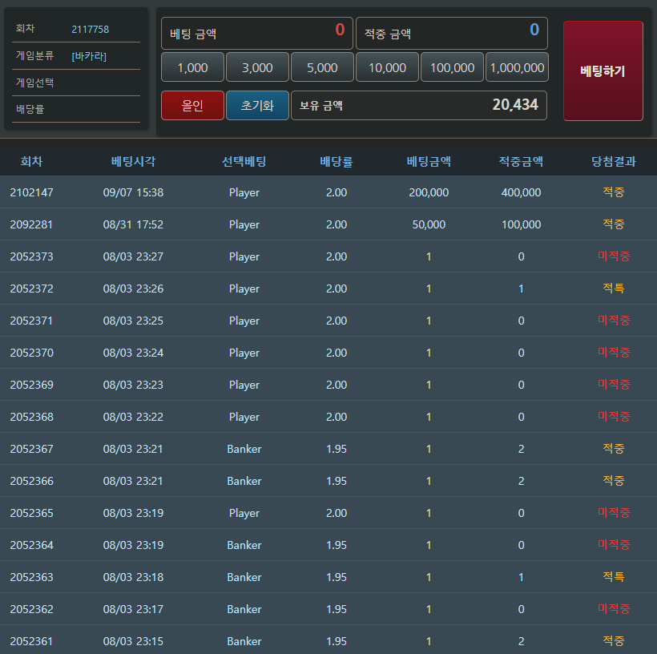The image size is (657, 654).
Task: Click the 베팅금액 column header
Action: click(429, 161)
